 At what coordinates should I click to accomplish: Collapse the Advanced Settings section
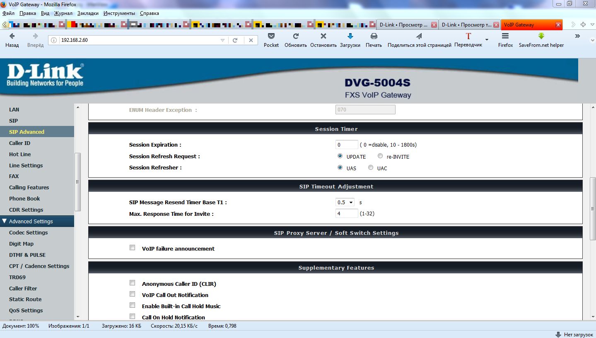click(x=37, y=221)
